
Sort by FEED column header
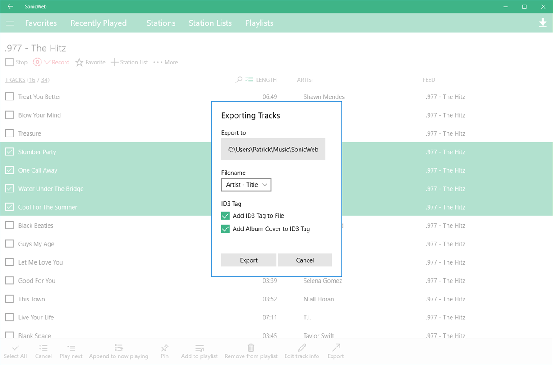click(429, 80)
